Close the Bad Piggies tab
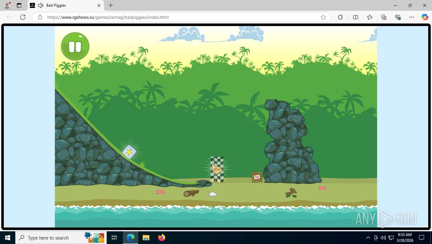Image resolution: width=432 pixels, height=244 pixels. (99, 5)
